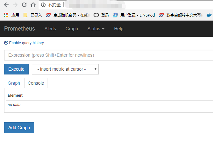Open the 已导入 bookmarks folder
Viewport: 213px width, 148px height.
tap(33, 15)
